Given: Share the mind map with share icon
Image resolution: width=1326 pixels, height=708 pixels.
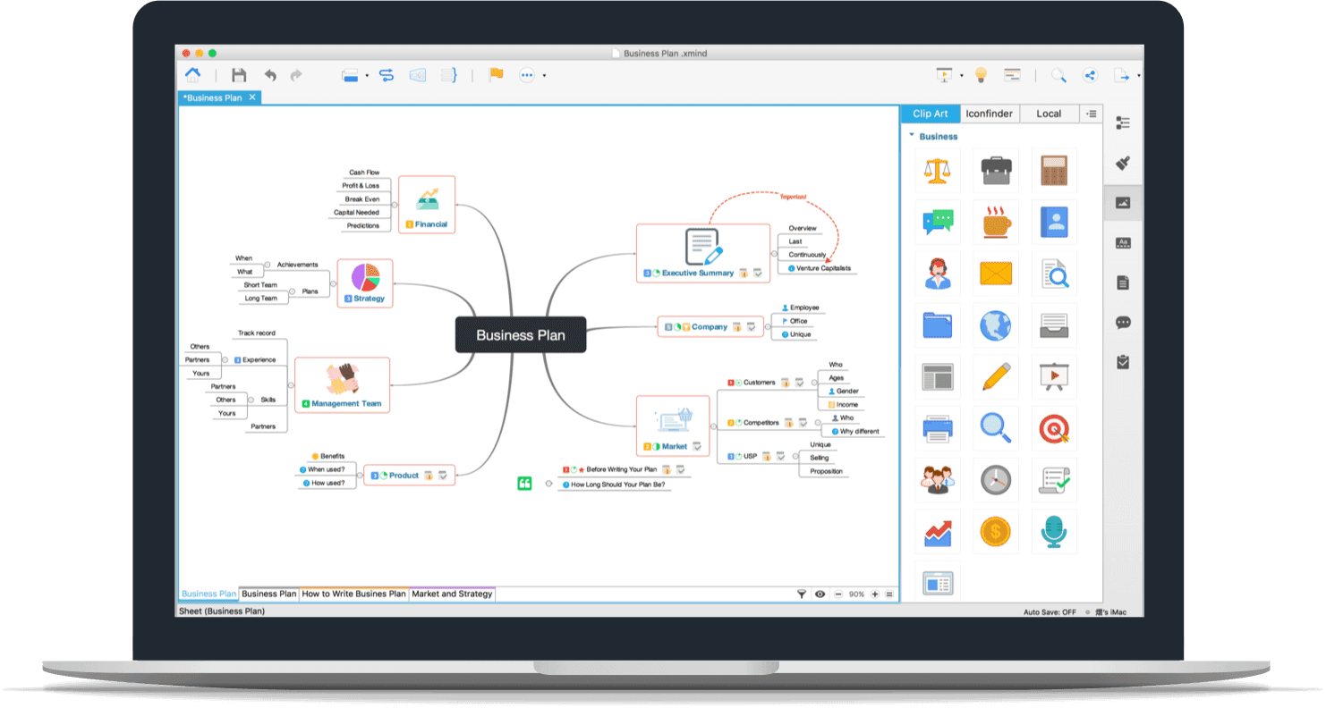Looking at the screenshot, I should click(1090, 76).
